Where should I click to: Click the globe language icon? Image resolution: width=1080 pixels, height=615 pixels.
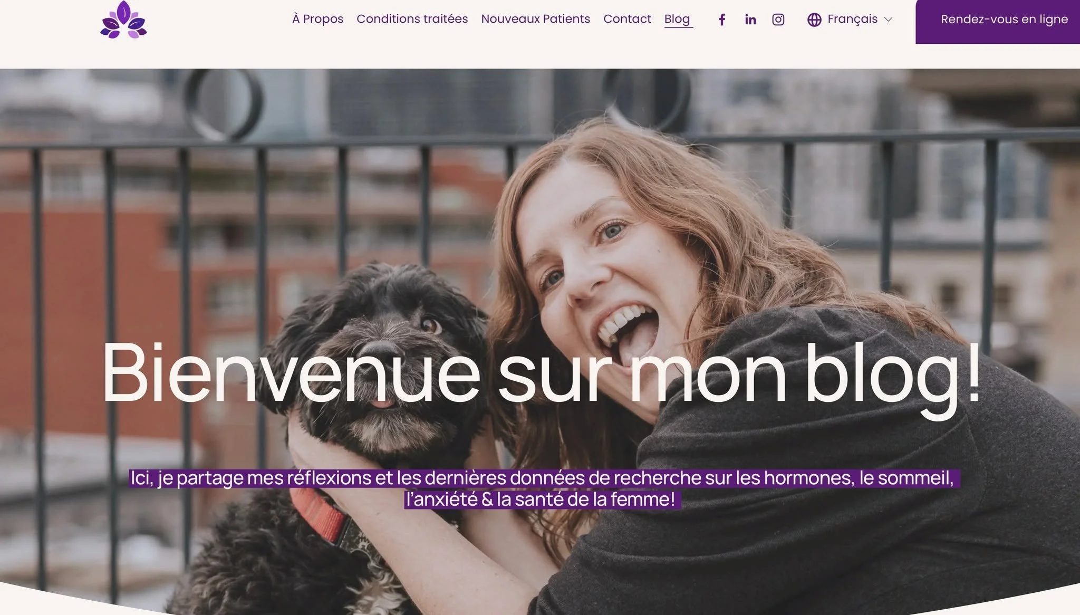point(814,20)
